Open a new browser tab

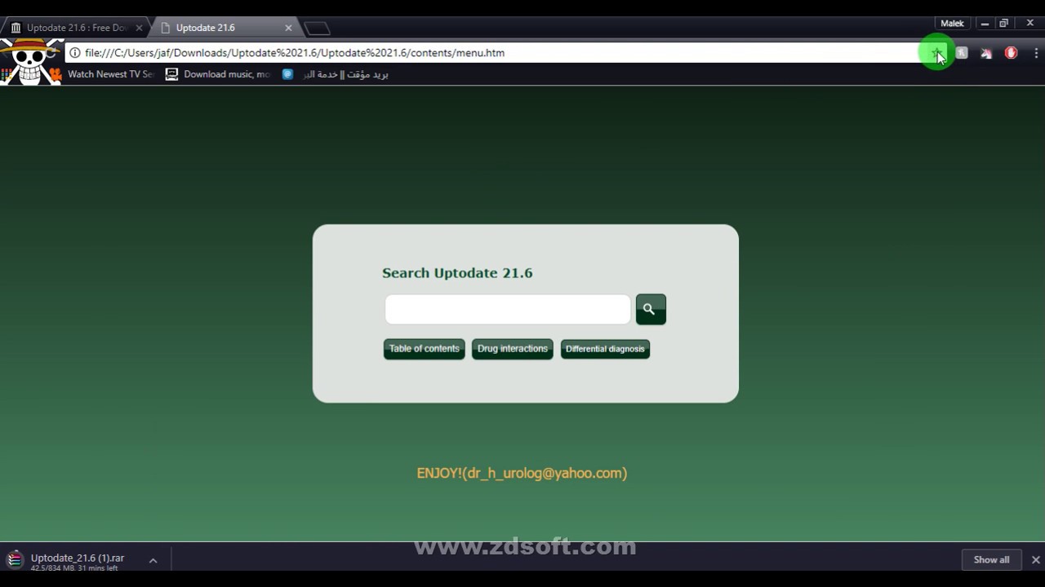[x=317, y=29]
